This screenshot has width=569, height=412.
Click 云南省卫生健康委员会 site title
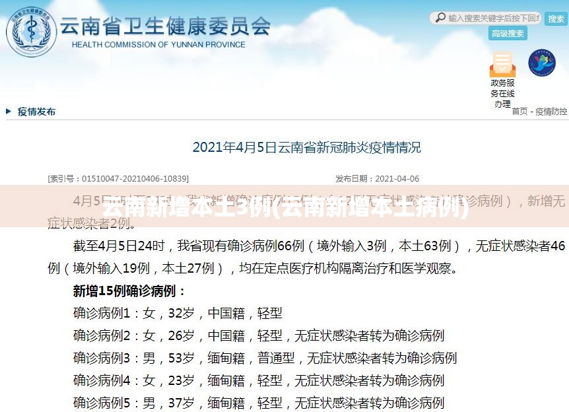165,27
